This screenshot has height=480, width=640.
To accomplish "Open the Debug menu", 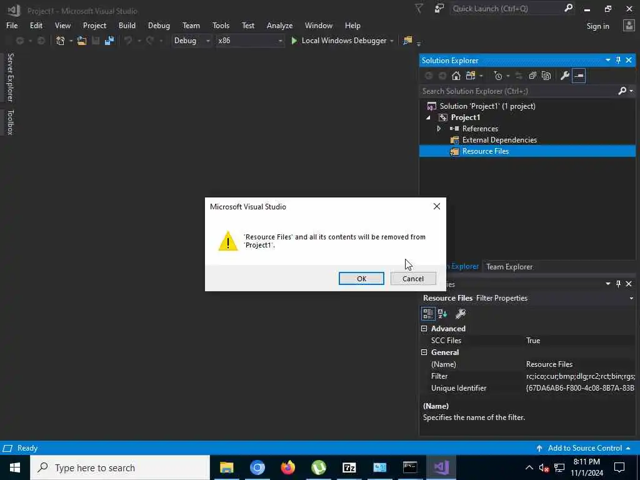I will tap(159, 25).
